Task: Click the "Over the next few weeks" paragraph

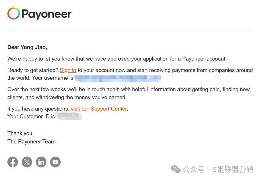Action: click(x=128, y=93)
